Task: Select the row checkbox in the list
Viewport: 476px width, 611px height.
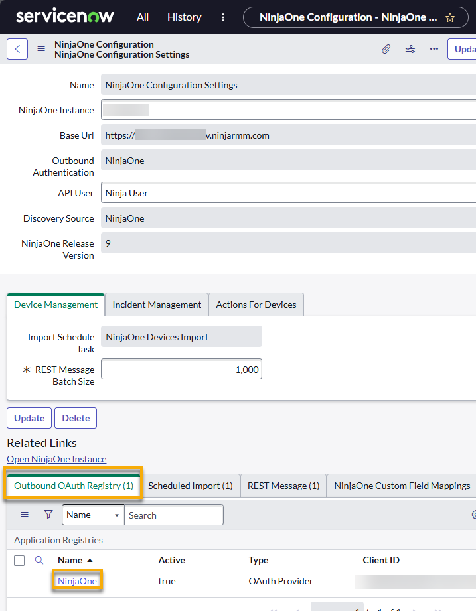Action: pyautogui.click(x=19, y=560)
